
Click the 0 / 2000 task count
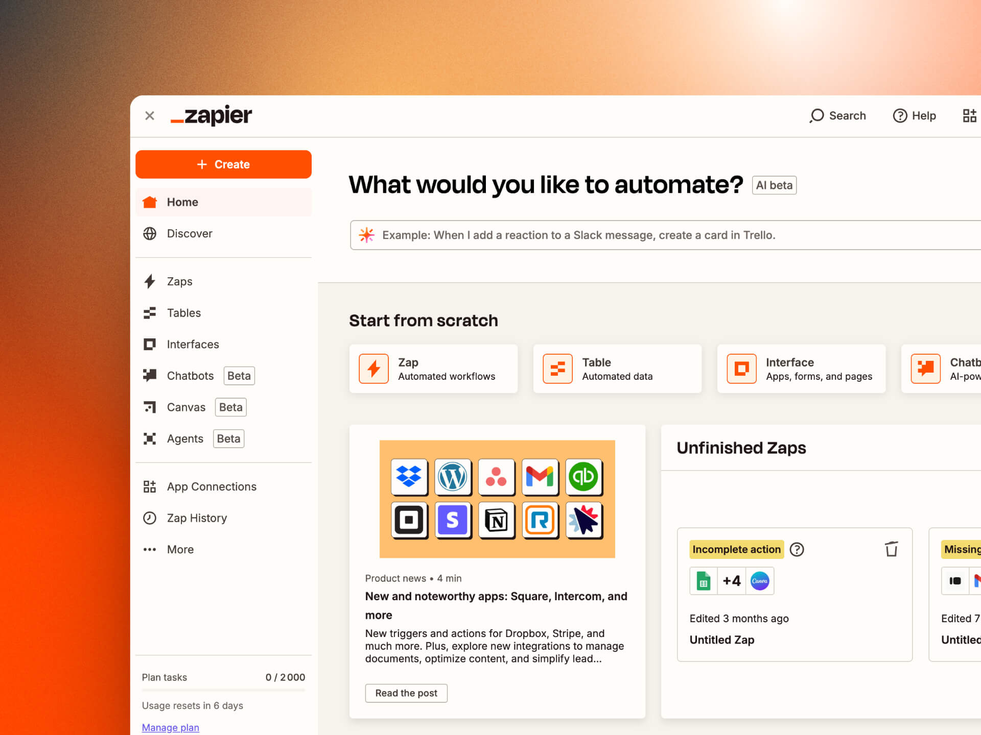click(285, 677)
